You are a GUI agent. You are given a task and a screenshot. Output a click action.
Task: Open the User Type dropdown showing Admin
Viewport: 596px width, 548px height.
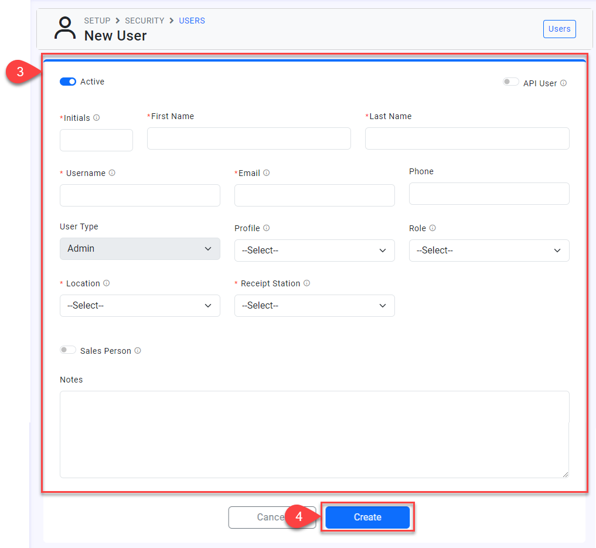click(x=140, y=249)
